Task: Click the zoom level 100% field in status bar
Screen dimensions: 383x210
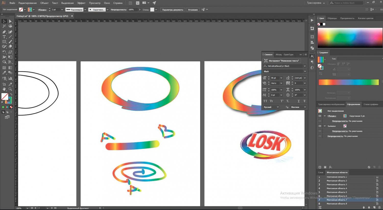Action: point(21,208)
